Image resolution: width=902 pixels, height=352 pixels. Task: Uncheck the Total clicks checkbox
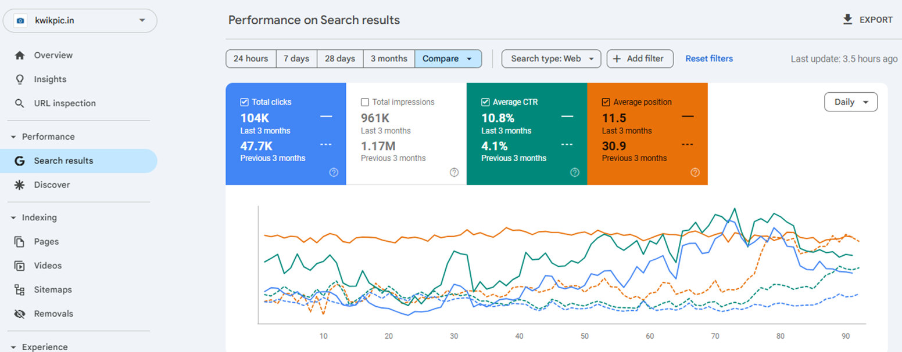(244, 102)
